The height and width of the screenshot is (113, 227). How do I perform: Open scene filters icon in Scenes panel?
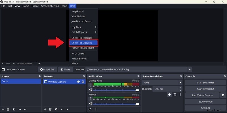(14, 109)
